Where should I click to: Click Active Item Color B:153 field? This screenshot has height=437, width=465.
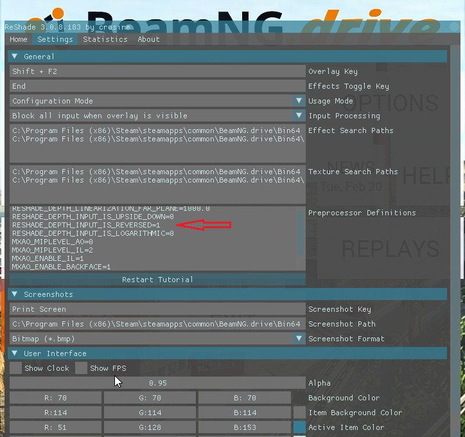coord(245,427)
